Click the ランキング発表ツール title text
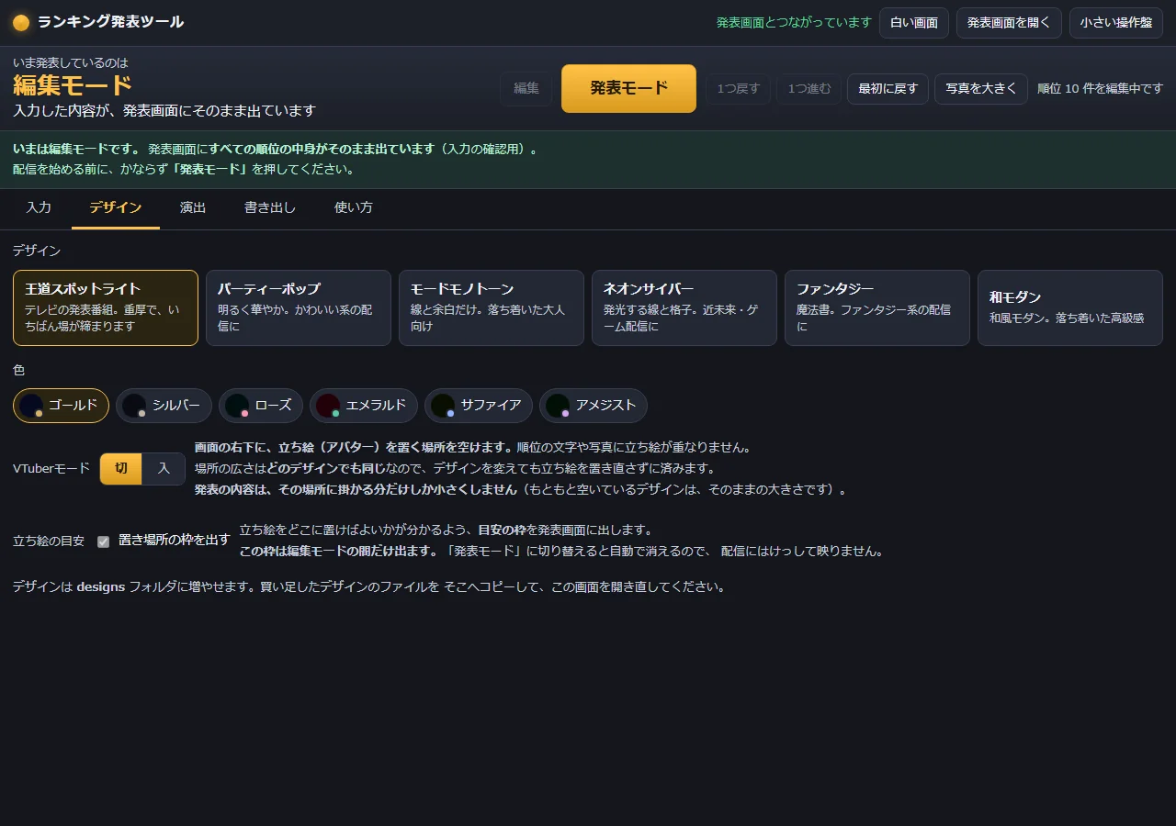Screen dimensions: 1176x826 (111, 22)
